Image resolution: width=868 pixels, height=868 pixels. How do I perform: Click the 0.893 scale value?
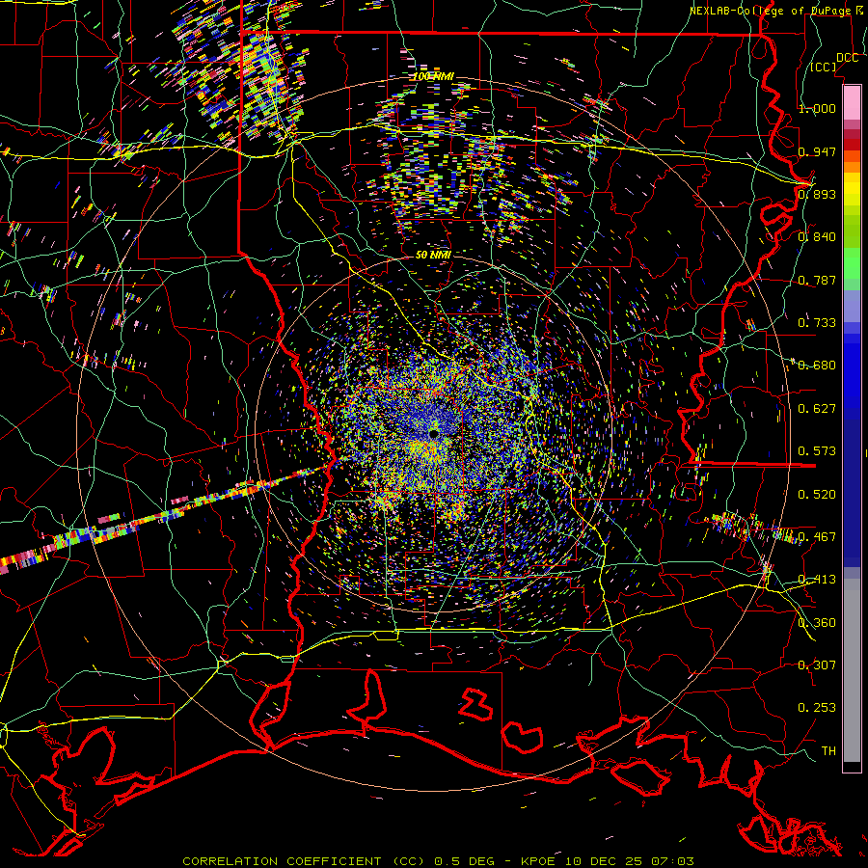tap(817, 194)
